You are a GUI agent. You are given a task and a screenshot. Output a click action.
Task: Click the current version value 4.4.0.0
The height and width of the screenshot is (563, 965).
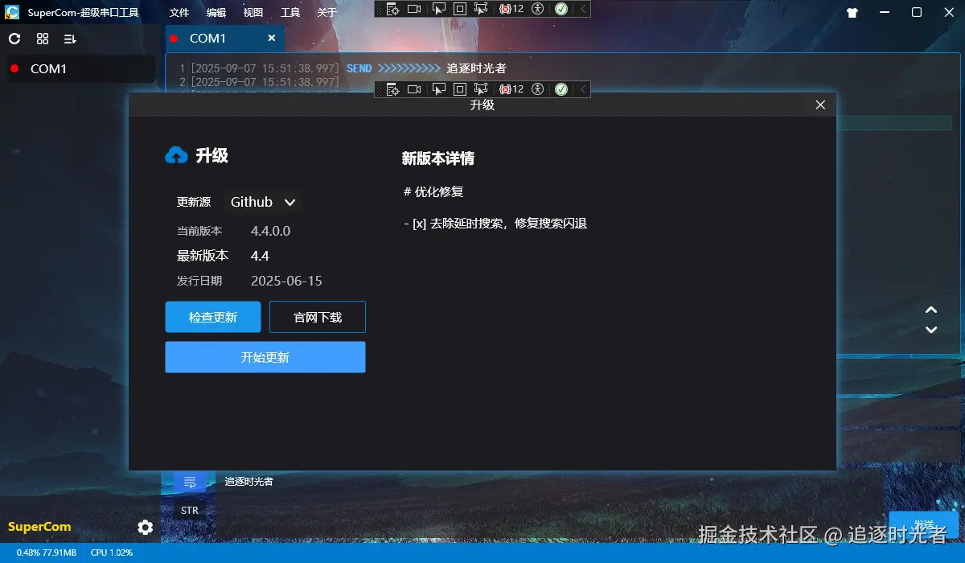point(270,231)
